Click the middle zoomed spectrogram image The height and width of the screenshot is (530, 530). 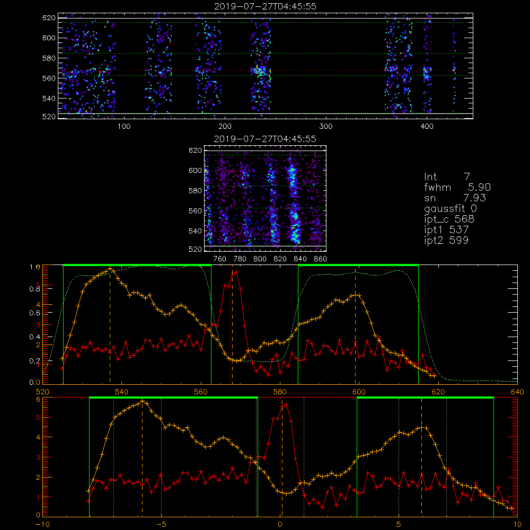[x=266, y=198]
